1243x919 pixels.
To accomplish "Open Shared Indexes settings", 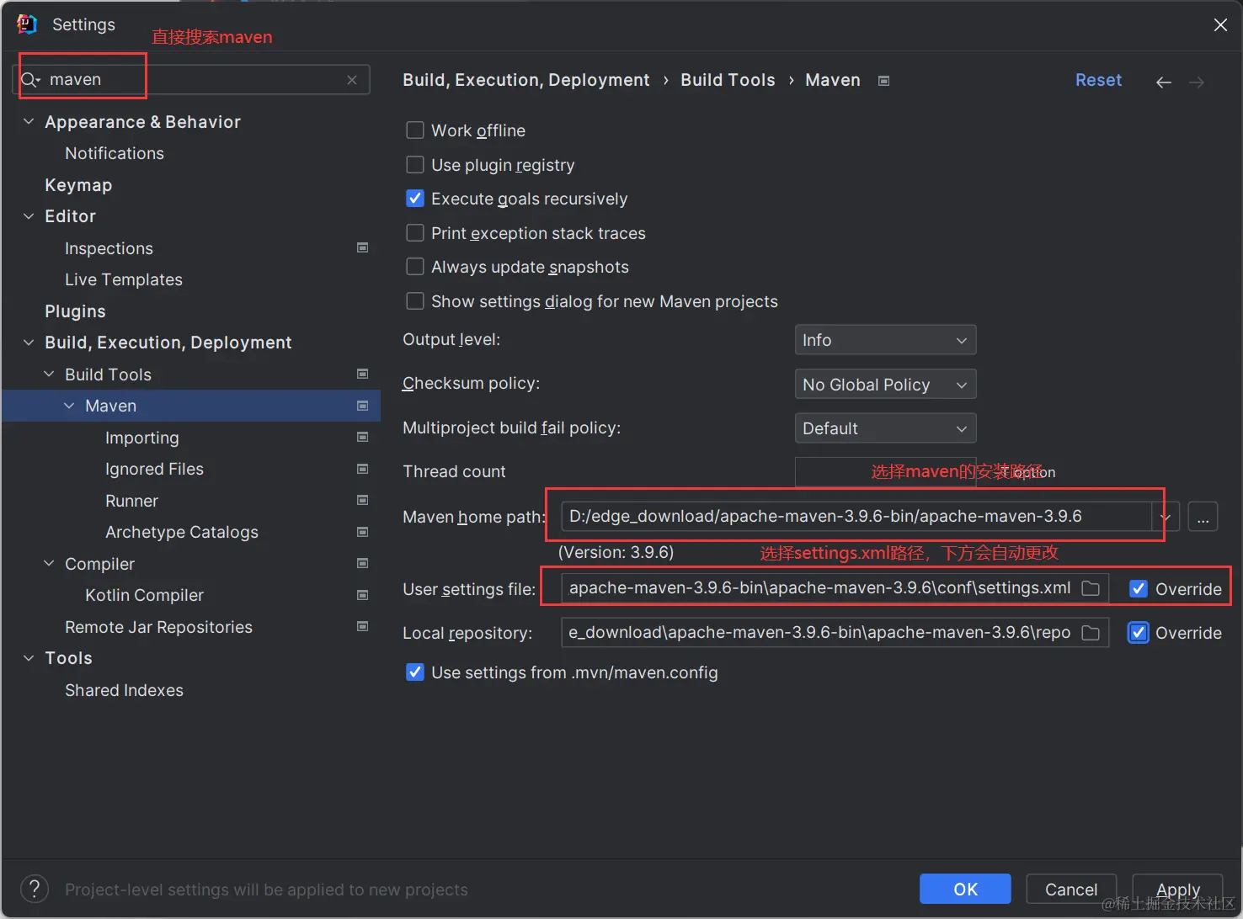I will [x=124, y=690].
